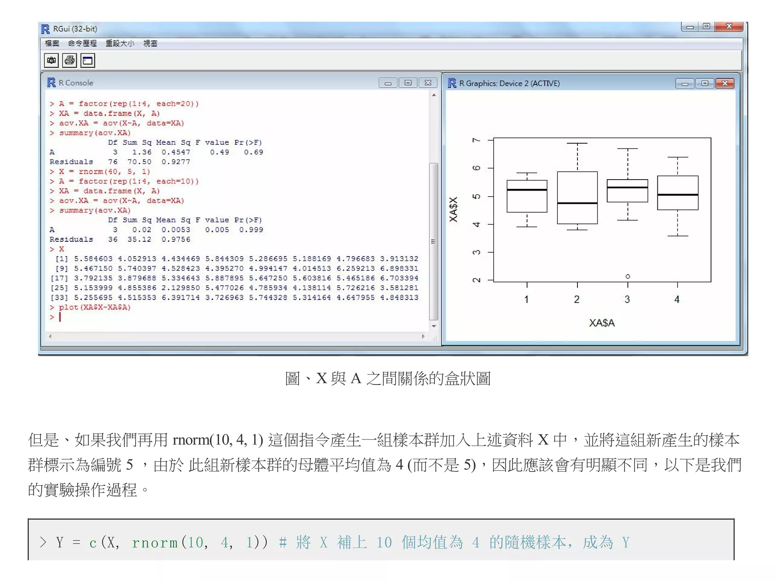Click the printer toolbar icon
Screen dimensions: 776x582
(x=70, y=61)
